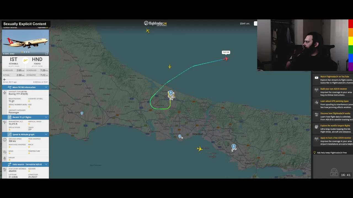Click the Turkish Airlines aircraft photo
353x198 pixels.
25,42
